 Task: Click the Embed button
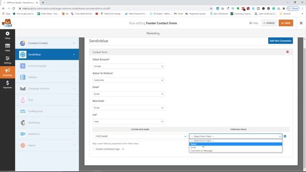pos(269,23)
